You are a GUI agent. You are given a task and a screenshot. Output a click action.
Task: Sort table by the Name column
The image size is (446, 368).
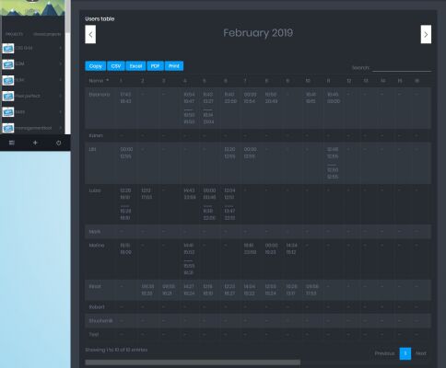click(x=99, y=81)
